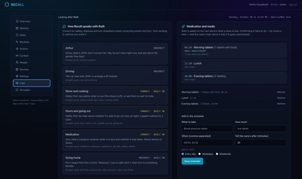Image resolution: width=302 pixels, height=179 pixels.
Task: Select the Weekdays radio option
Action: click(200, 154)
